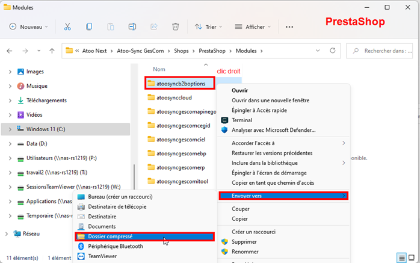The image size is (420, 263).
Task: Expand the Utilisateurs (P:) drive node
Action: 10,158
